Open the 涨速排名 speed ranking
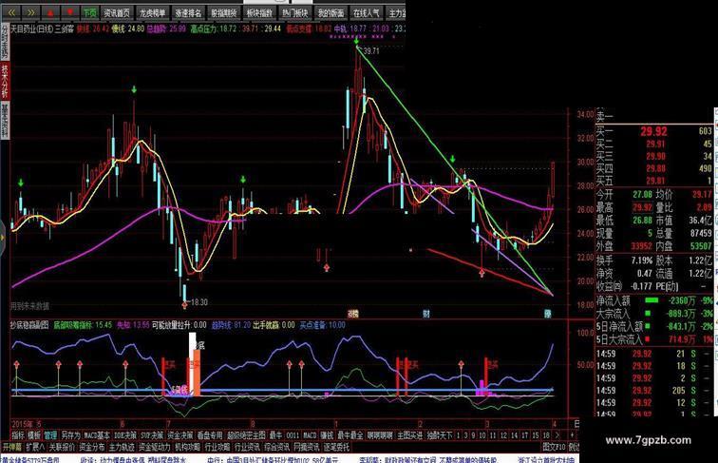 (x=188, y=13)
